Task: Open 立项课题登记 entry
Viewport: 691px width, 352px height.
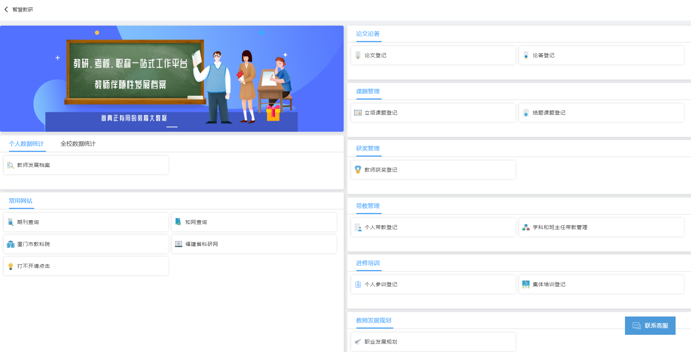Action: [381, 113]
